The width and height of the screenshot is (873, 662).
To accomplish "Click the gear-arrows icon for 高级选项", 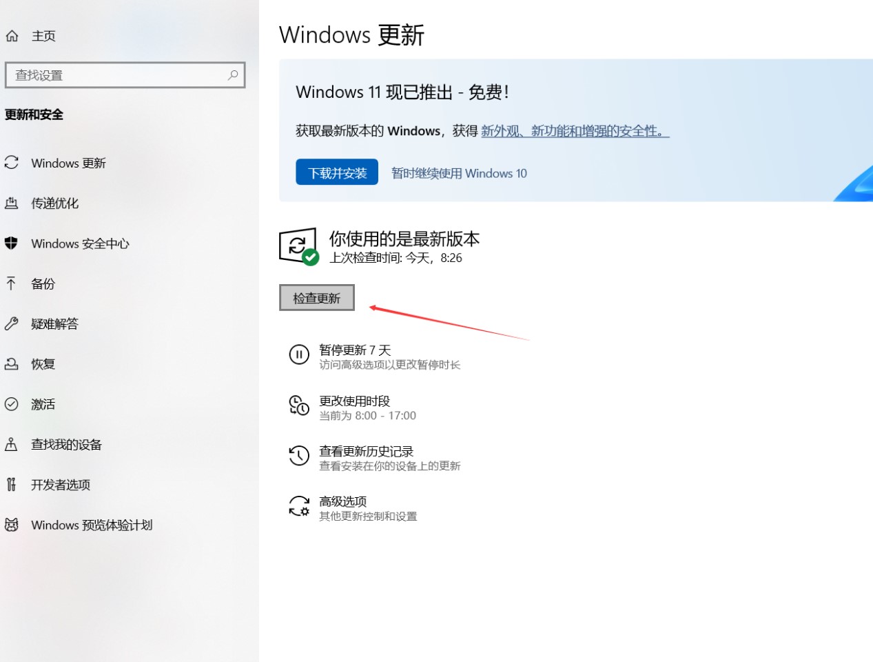I will click(299, 507).
